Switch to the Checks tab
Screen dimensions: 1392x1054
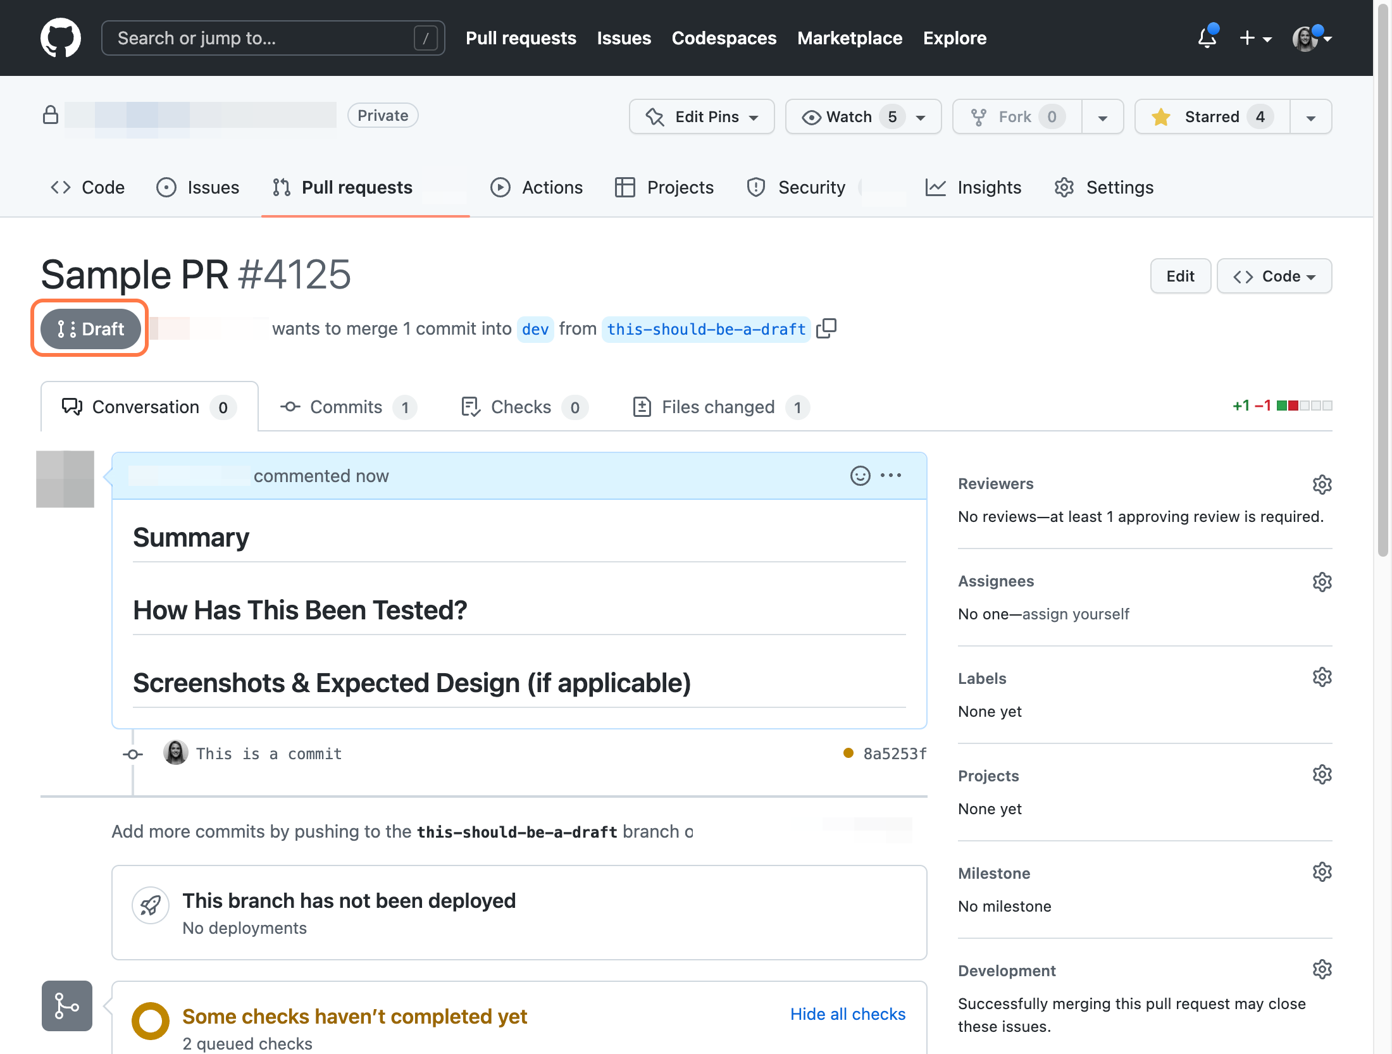point(525,407)
